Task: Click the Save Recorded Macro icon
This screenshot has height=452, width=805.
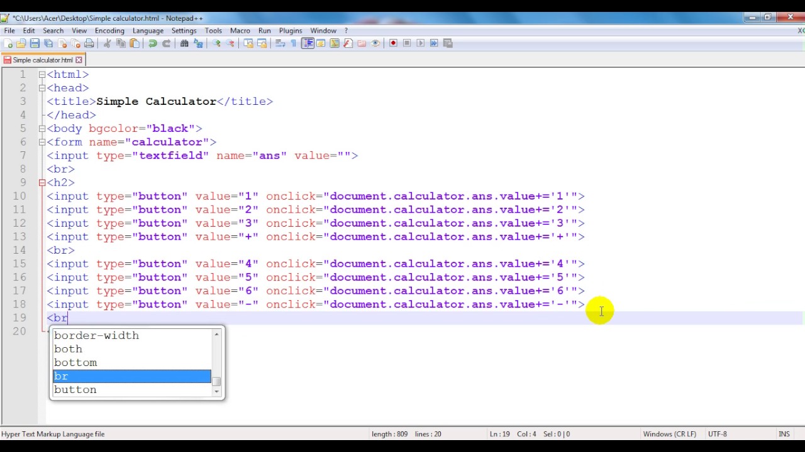Action: (x=448, y=43)
